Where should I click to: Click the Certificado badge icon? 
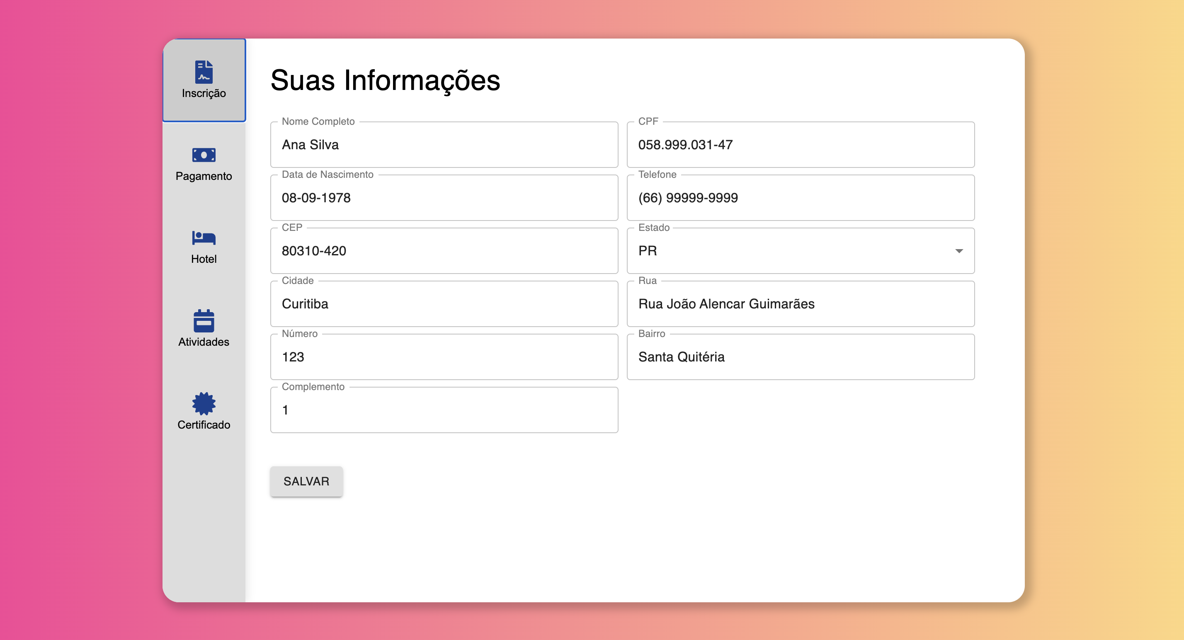[x=204, y=403]
